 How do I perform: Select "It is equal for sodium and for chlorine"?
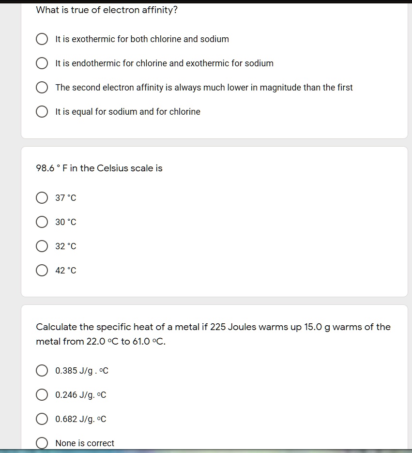42,112
